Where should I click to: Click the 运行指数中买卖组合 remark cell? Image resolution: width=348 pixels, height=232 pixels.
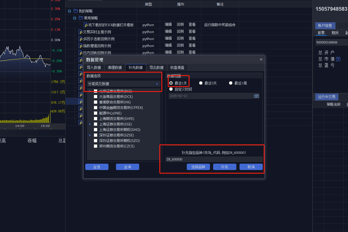click(220, 25)
